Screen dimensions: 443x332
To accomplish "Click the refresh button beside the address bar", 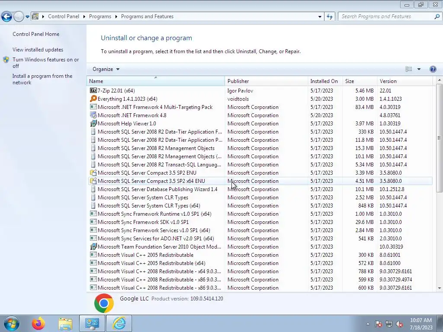I will (330, 17).
